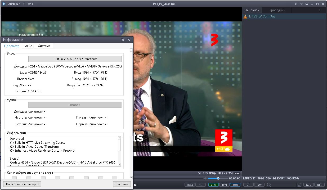This screenshot has height=190, width=327.
Task: Open the Основной playlist tab
Action: point(252,10)
